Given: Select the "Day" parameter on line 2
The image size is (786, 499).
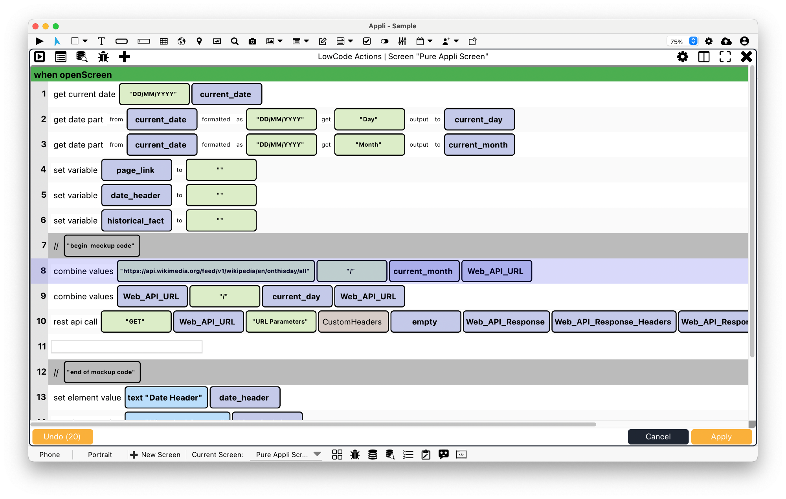Looking at the screenshot, I should pos(369,119).
